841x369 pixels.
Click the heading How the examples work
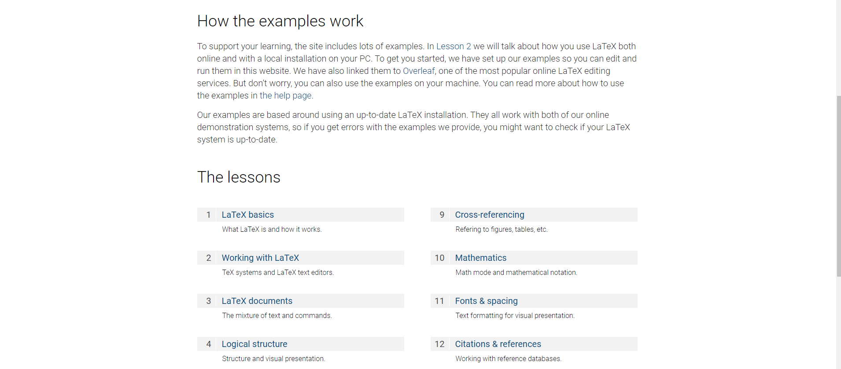pos(280,21)
